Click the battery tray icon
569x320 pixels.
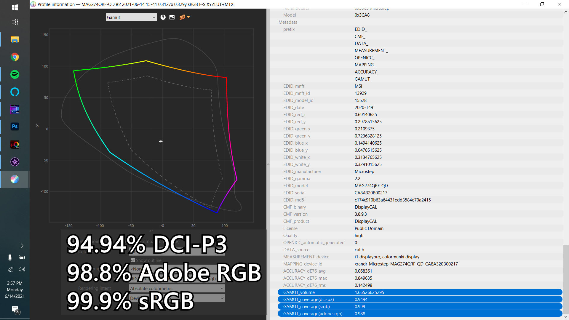[22, 257]
